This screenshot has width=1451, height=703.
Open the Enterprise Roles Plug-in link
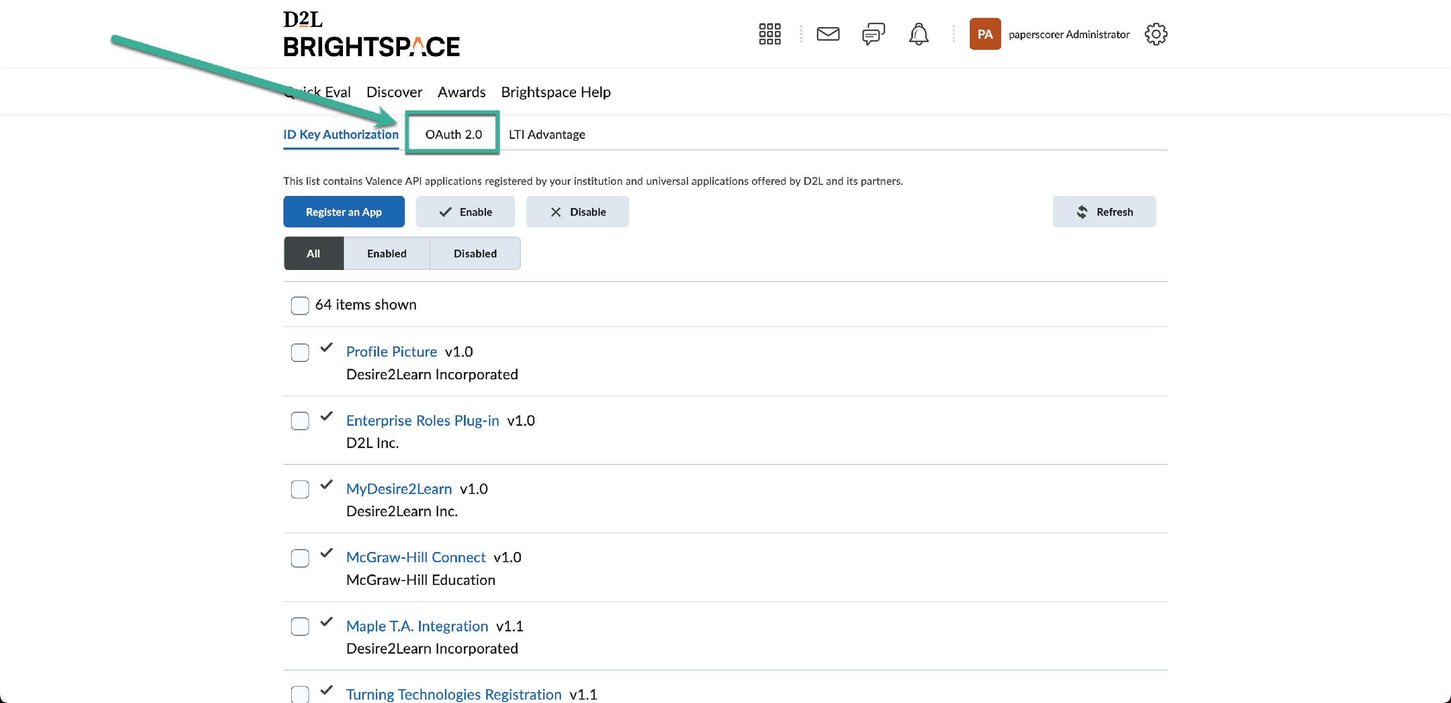[422, 420]
